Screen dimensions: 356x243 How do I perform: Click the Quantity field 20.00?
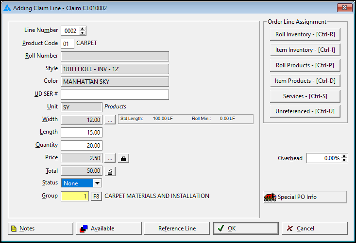[82, 146]
